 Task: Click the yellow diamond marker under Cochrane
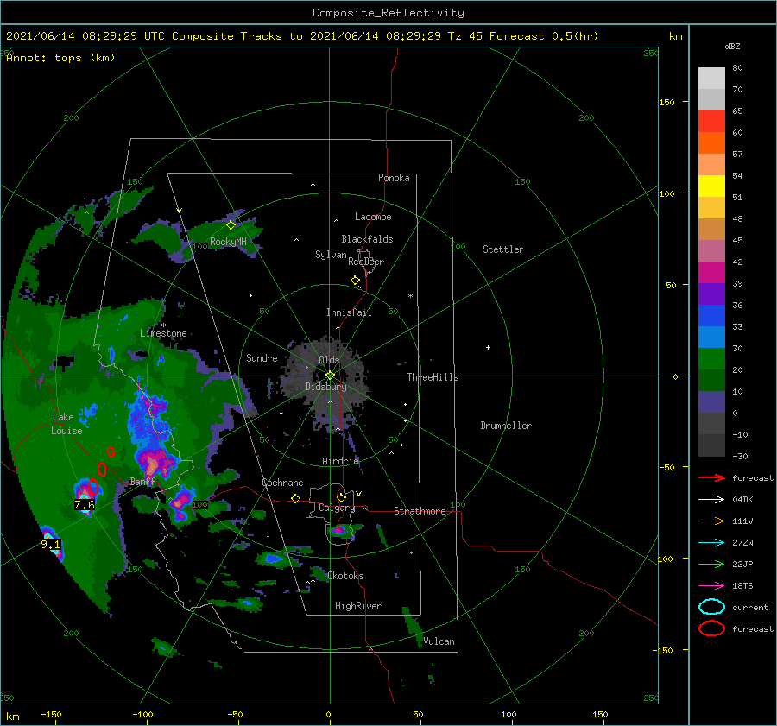pyautogui.click(x=296, y=499)
